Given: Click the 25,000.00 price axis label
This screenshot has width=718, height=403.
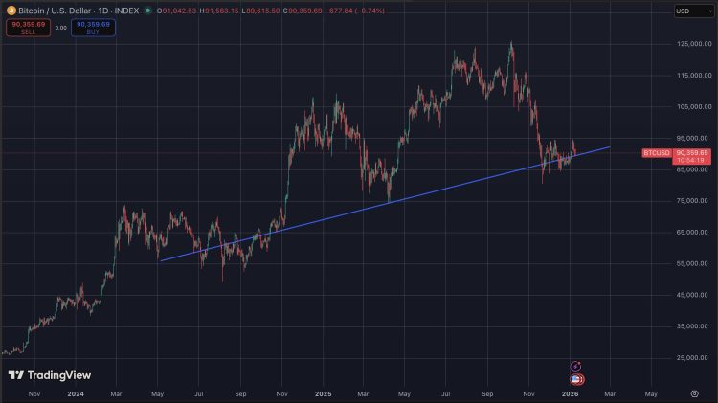Looking at the screenshot, I should click(692, 358).
